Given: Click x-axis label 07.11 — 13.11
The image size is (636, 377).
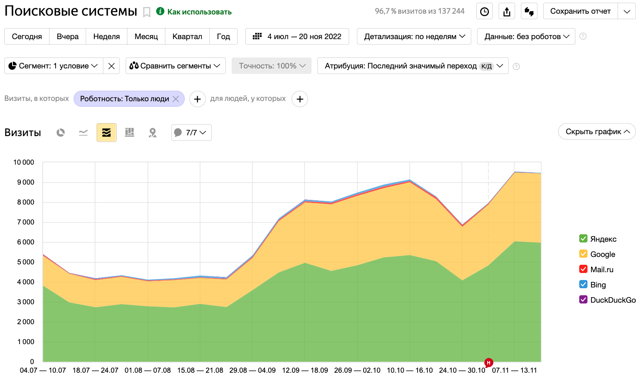Looking at the screenshot, I should click(515, 370).
